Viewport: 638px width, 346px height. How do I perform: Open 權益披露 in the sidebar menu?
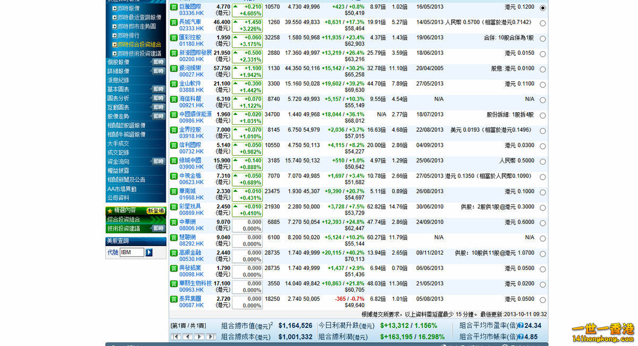[118, 171]
